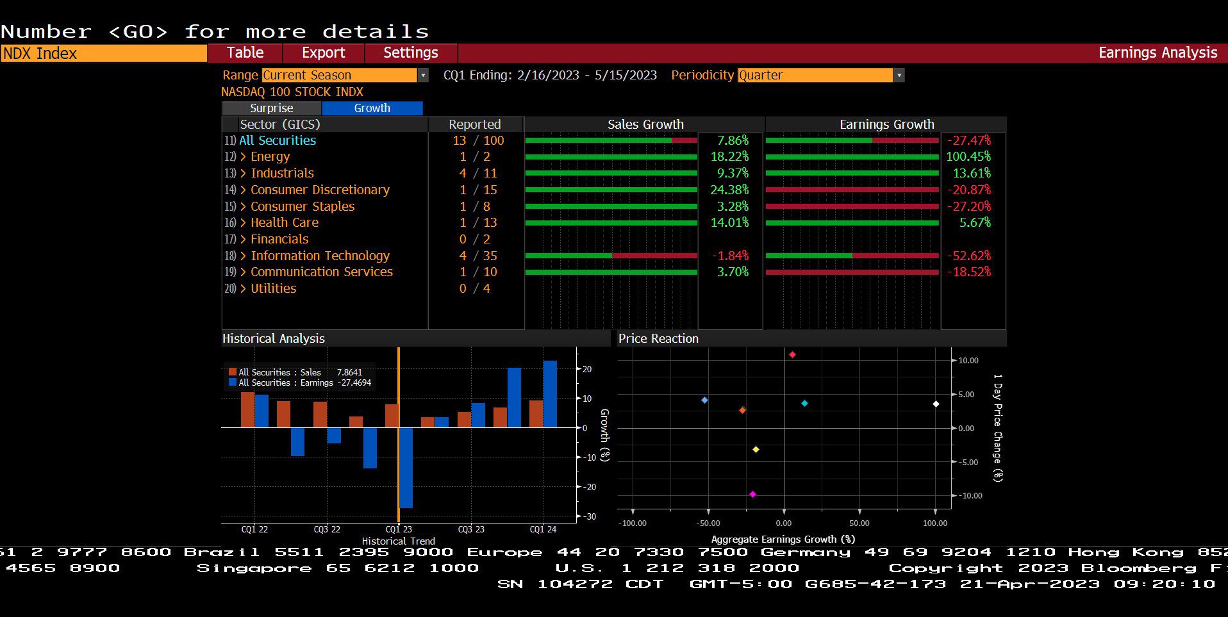Expand the Communication Services sector
Image resolution: width=1228 pixels, height=617 pixels.
243,272
